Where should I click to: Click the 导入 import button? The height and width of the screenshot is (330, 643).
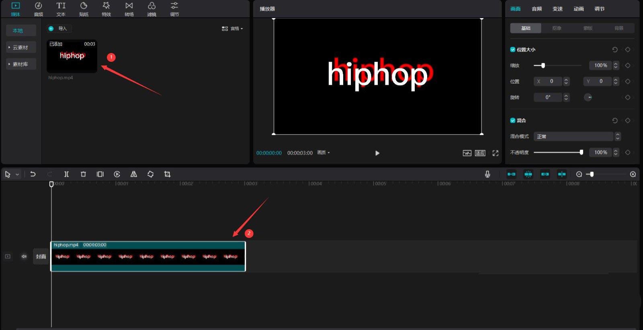click(x=59, y=29)
